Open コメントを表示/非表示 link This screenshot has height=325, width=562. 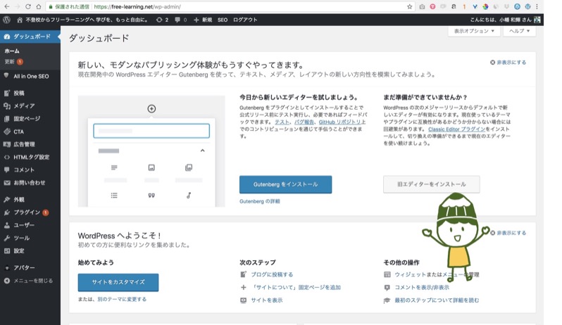(422, 288)
